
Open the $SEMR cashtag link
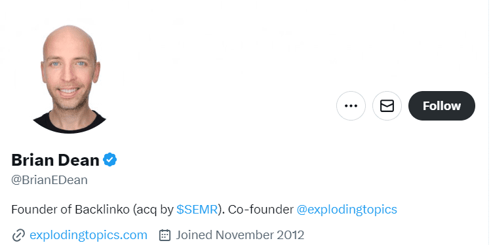tap(197, 210)
